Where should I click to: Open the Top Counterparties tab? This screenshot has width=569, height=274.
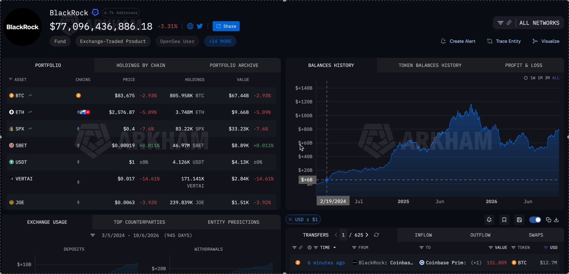[140, 222]
